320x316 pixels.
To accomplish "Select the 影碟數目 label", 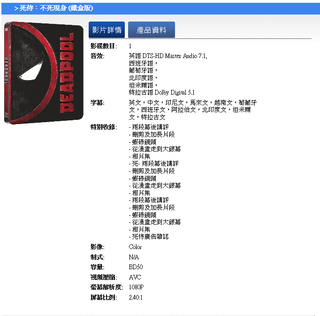I will click(x=104, y=46).
